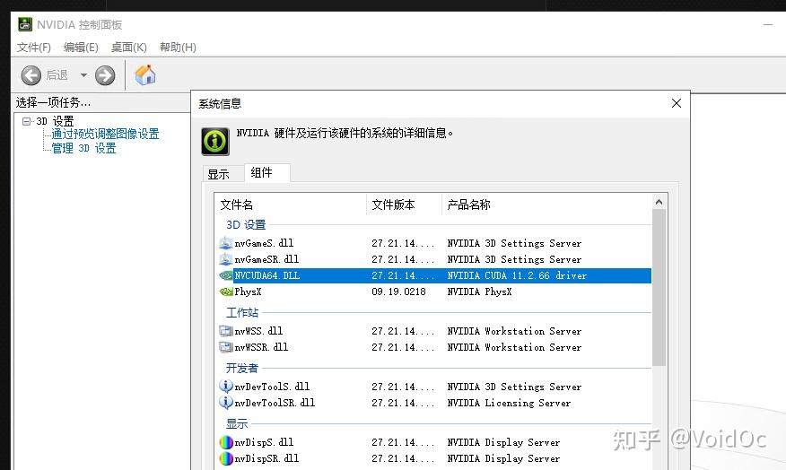Click the nvDispS.dll color icon

coord(226,442)
